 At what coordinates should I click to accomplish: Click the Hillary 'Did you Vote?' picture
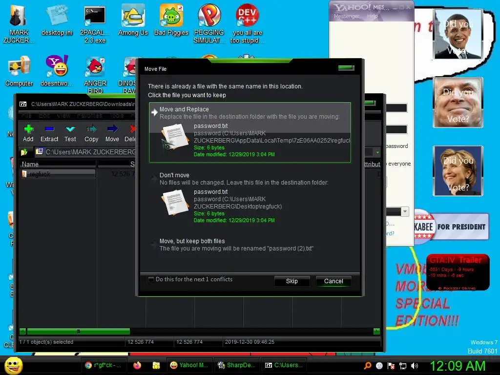458,170
